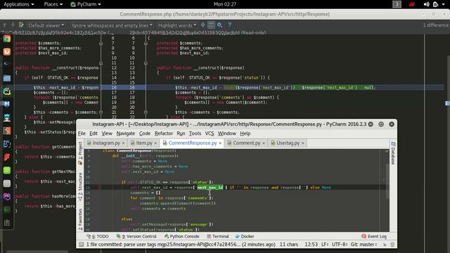Open VCS menu in PyCharm window
Viewport: 450px width, 253px height.
point(210,134)
